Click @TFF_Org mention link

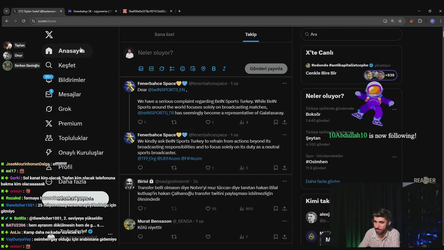click(x=147, y=158)
